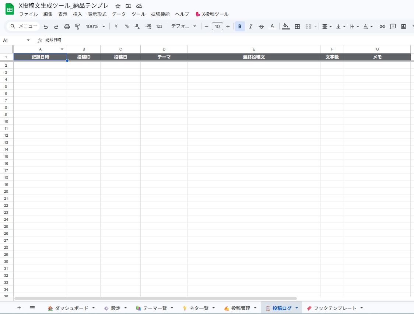Open the X投稿ツール custom menu
Image resolution: width=414 pixels, height=314 pixels.
(x=212, y=14)
